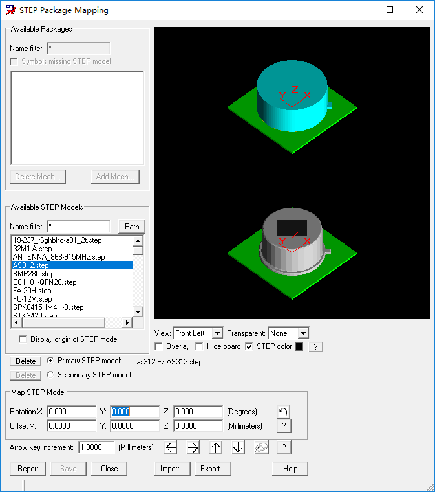Viewport: 435px width, 492px height.
Task: Click the left arrow move button
Action: click(171, 447)
